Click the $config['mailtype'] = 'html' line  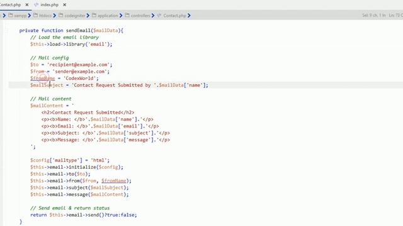70,160
